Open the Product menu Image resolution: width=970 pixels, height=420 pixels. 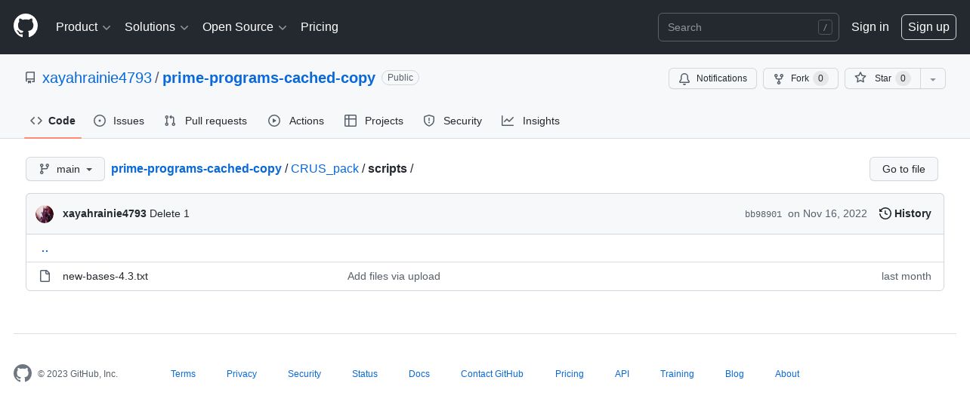tap(83, 27)
